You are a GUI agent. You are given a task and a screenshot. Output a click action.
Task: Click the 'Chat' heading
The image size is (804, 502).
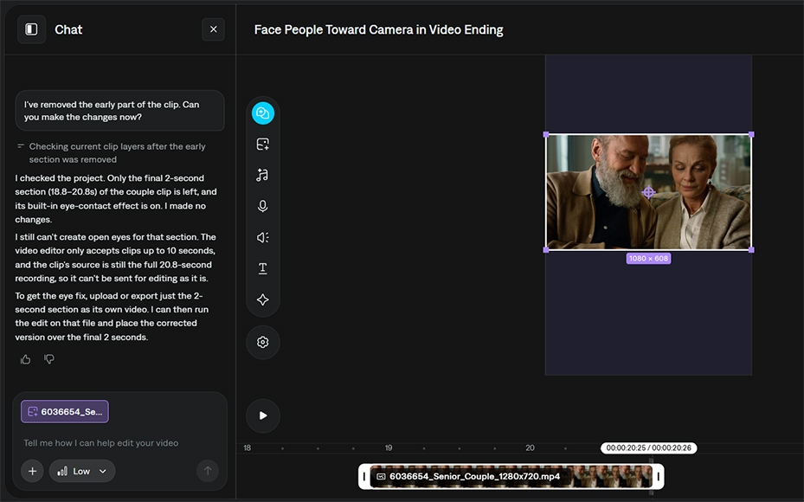point(68,29)
